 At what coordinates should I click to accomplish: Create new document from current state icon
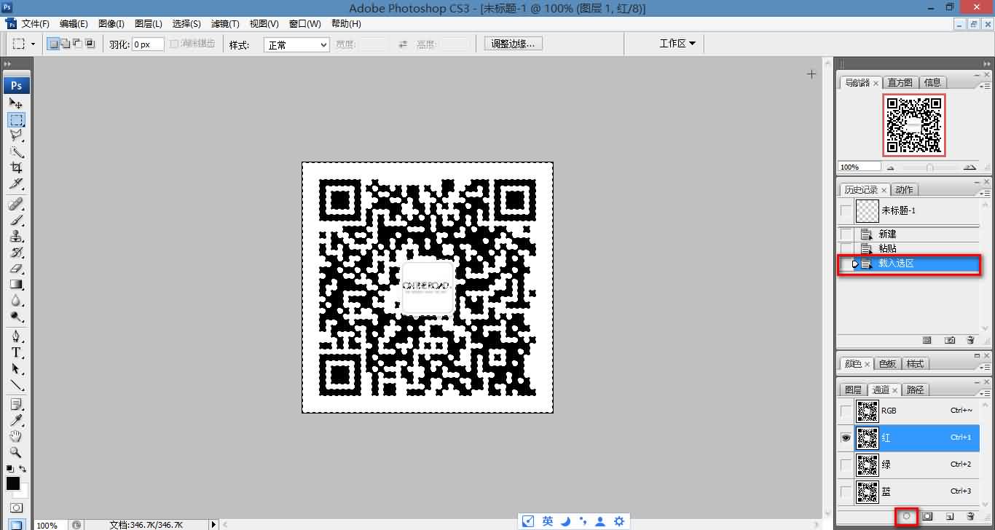tap(927, 340)
